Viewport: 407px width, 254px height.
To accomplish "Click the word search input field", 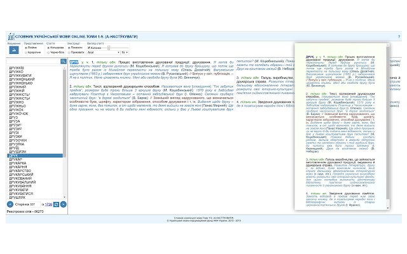I will (33, 62).
